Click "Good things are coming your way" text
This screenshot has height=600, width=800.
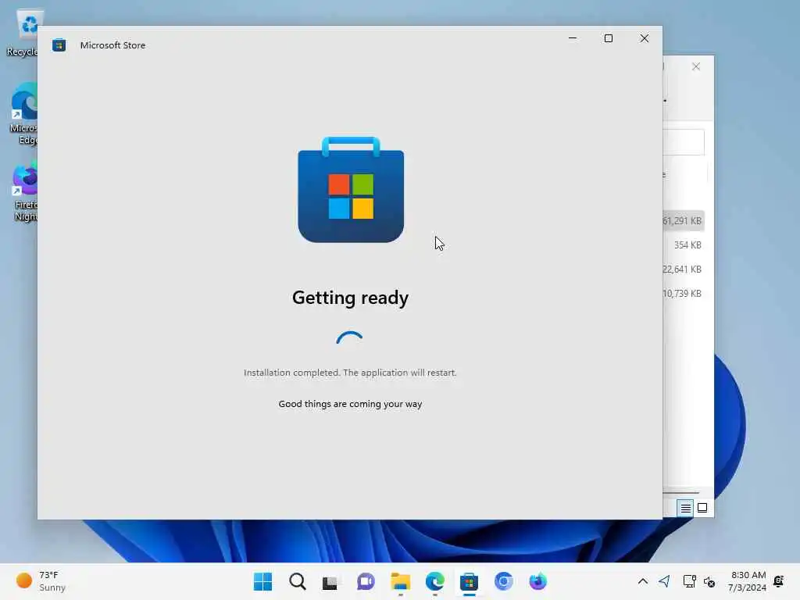[x=351, y=404]
